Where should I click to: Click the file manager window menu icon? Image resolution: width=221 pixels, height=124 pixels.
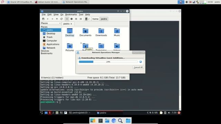[42, 11]
